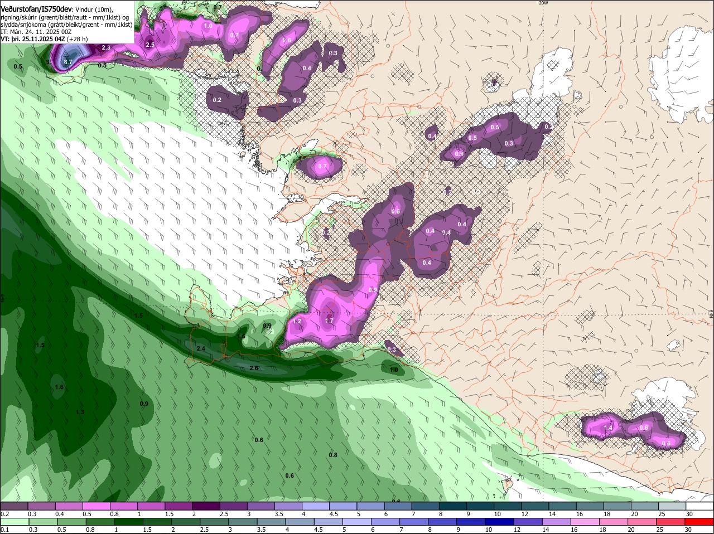Click the 0.8 rainfall value over the sea
Viewport: 714px width, 534px height.
(x=333, y=455)
